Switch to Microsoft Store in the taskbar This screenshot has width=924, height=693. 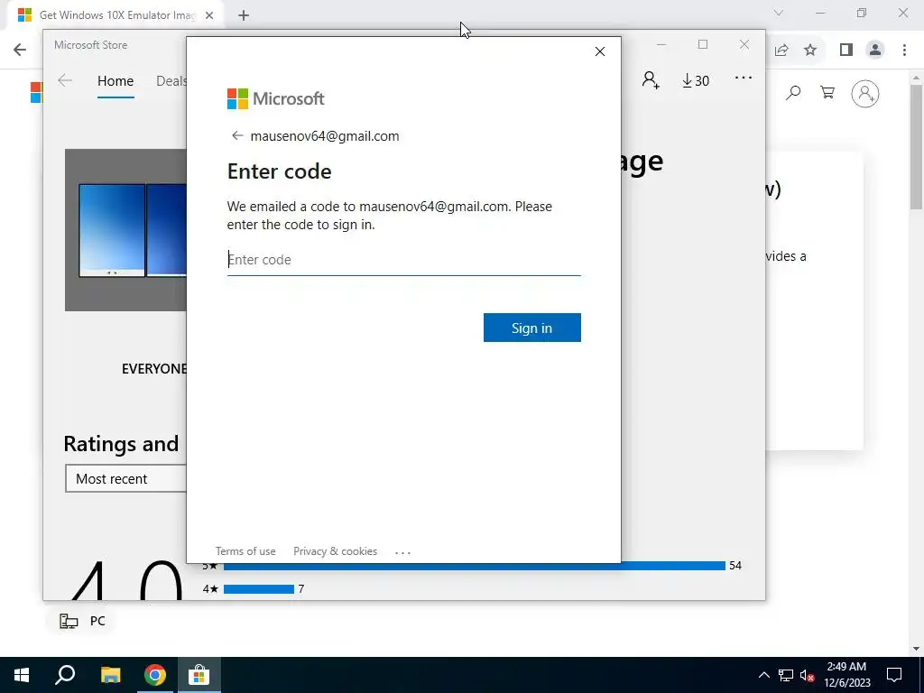[199, 675]
